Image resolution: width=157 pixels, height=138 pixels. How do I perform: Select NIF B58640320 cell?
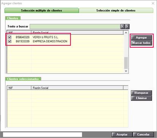tap(22, 37)
